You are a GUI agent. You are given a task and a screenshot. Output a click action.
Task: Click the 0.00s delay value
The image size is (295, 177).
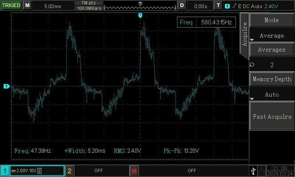tap(201, 6)
